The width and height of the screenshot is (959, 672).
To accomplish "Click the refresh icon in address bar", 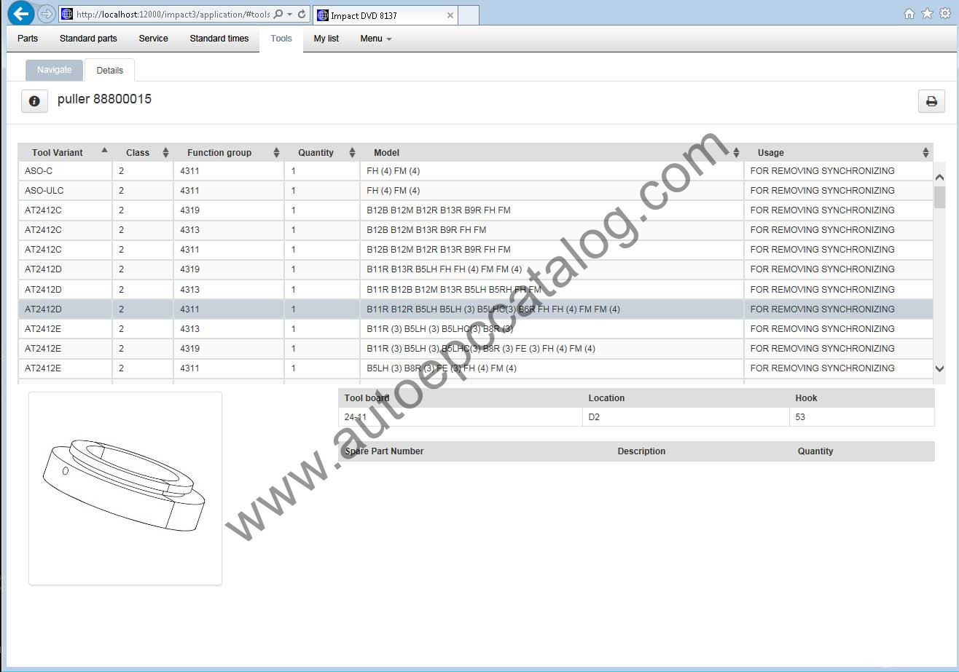I will 302,15.
